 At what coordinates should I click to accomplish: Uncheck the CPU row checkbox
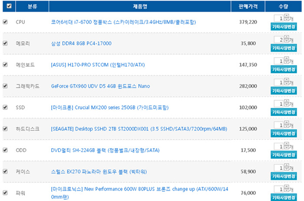tap(5, 22)
